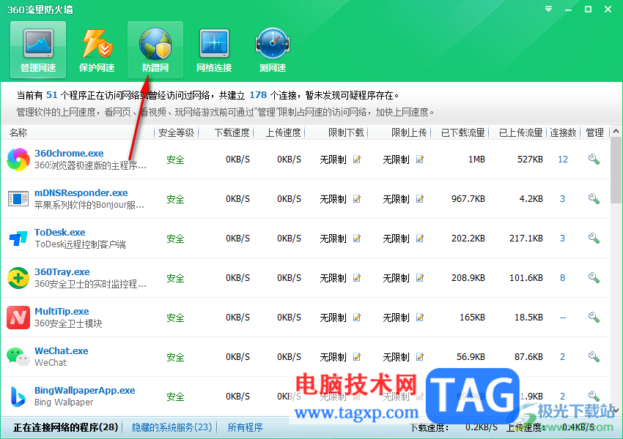This screenshot has height=439, width=623.
Task: Edit download limit for mDNSResponder.exe
Action: point(357,199)
